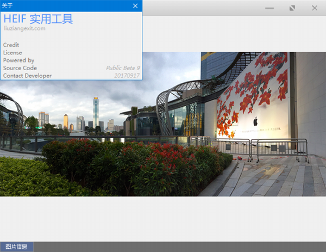Click the 20170917 build date text
326x252 pixels.
point(127,76)
